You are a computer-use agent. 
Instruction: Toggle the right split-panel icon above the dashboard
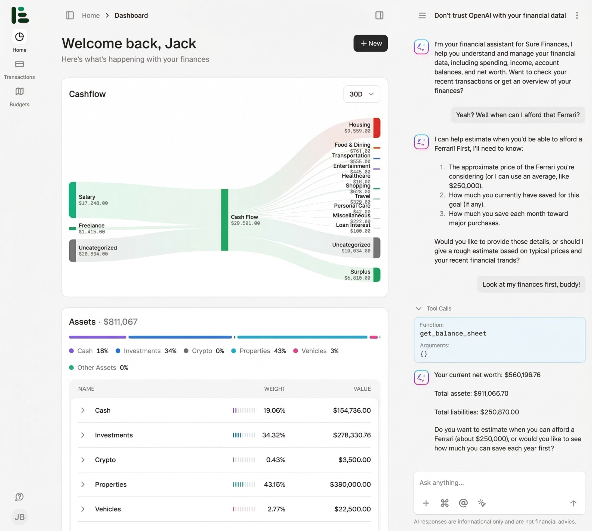379,16
